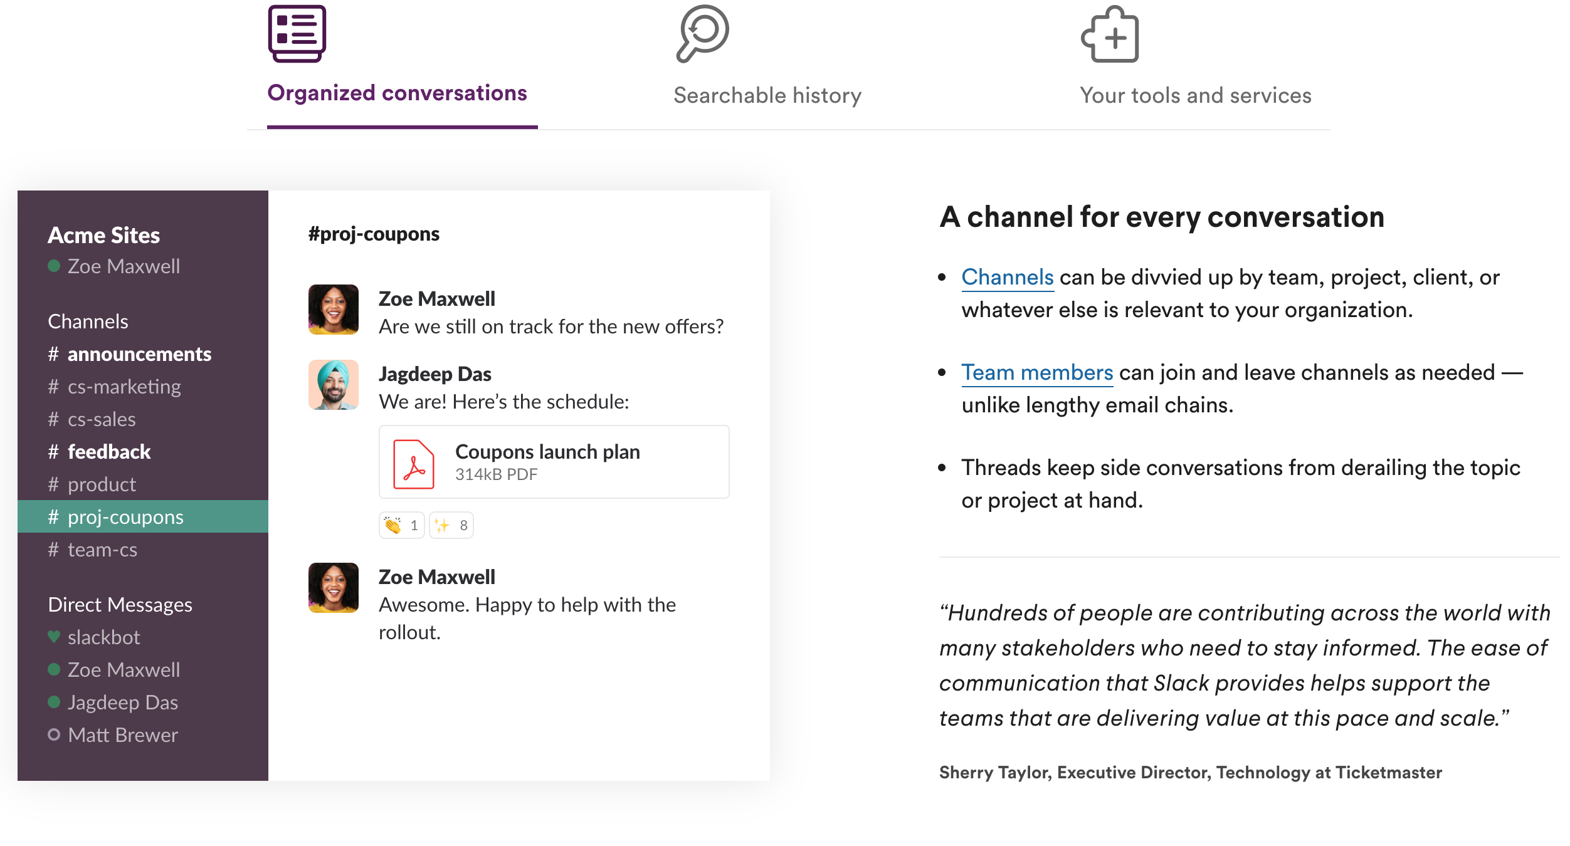Click the Organized conversations list icon

pos(297,34)
